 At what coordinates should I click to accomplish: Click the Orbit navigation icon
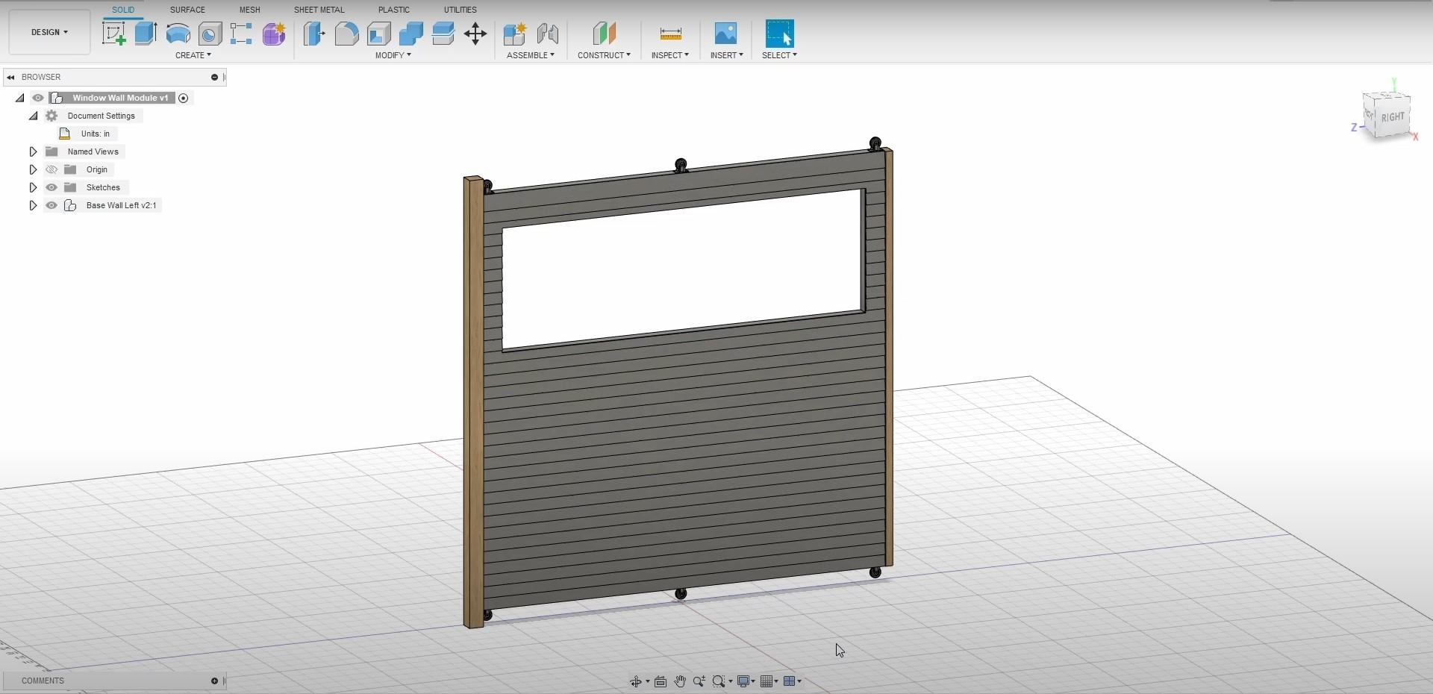[636, 681]
